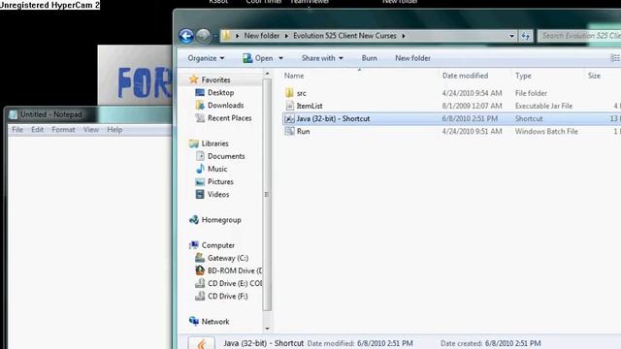Click the src folder name
Image resolution: width=621 pixels, height=349 pixels.
click(x=302, y=93)
